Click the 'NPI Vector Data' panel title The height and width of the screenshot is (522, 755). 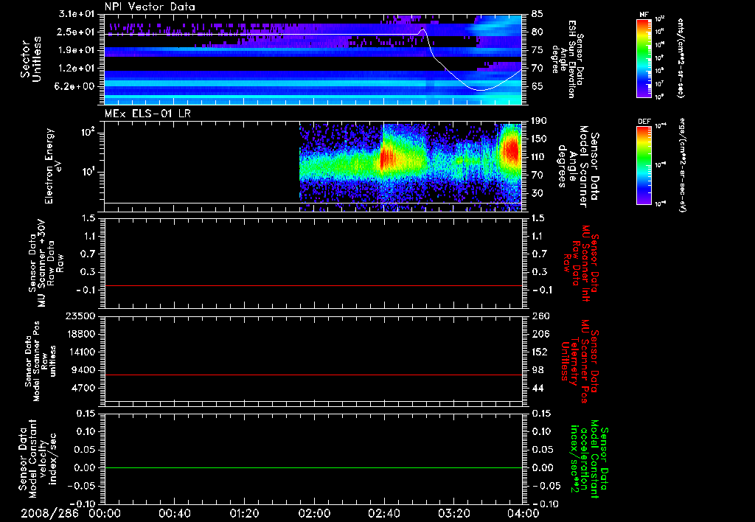150,7
